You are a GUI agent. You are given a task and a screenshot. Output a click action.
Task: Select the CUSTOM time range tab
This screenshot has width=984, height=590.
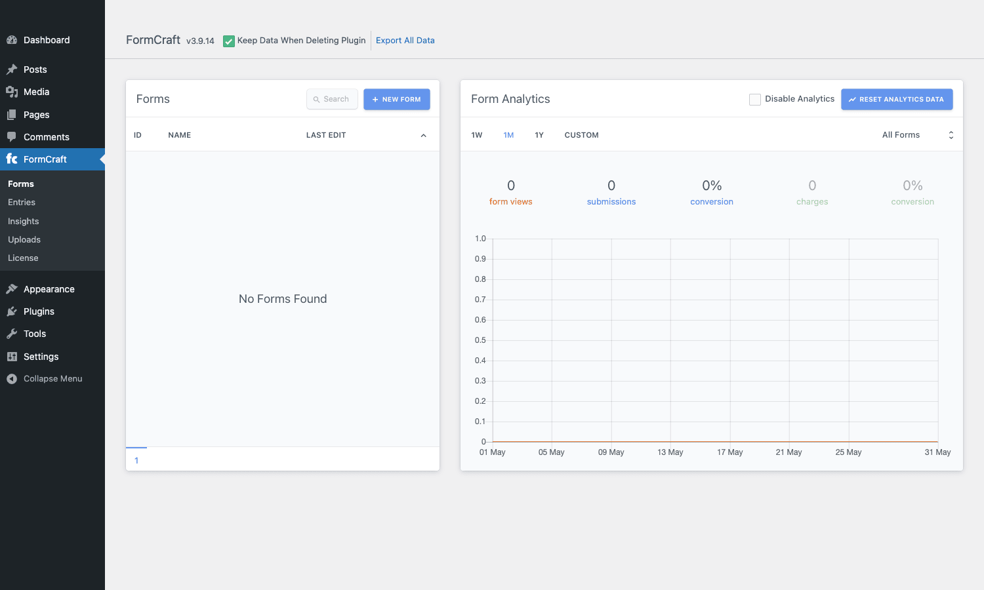[582, 135]
